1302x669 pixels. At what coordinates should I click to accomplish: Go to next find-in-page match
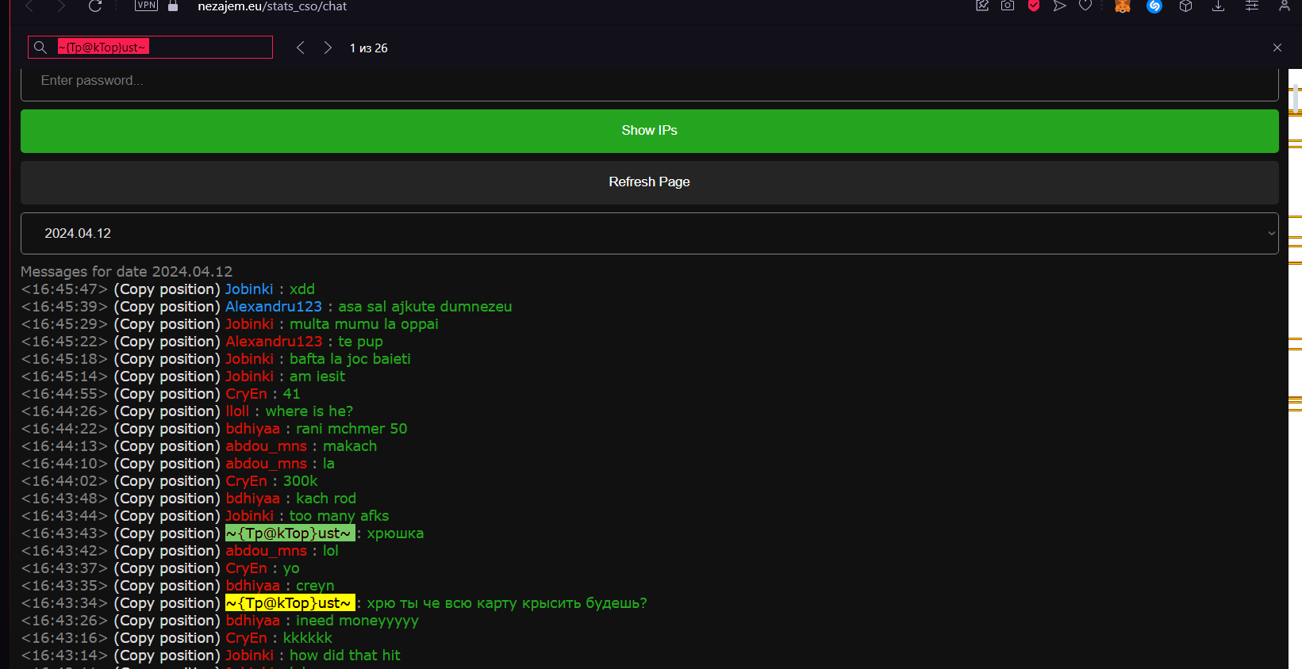pos(328,48)
